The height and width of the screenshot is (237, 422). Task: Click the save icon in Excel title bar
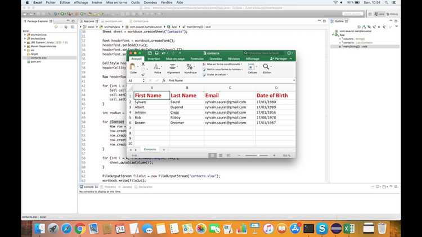(156, 53)
